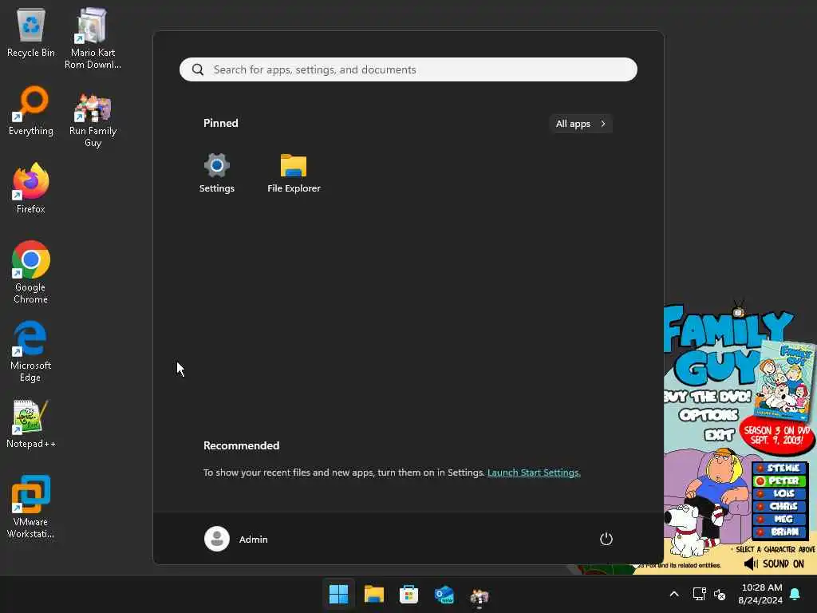
Task: Open the power options button
Action: coord(606,539)
